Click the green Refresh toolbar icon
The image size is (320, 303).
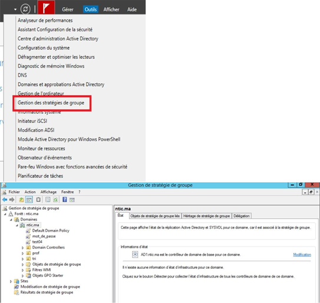click(x=55, y=200)
